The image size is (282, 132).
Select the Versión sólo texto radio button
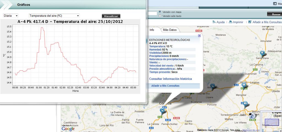pos(160,16)
